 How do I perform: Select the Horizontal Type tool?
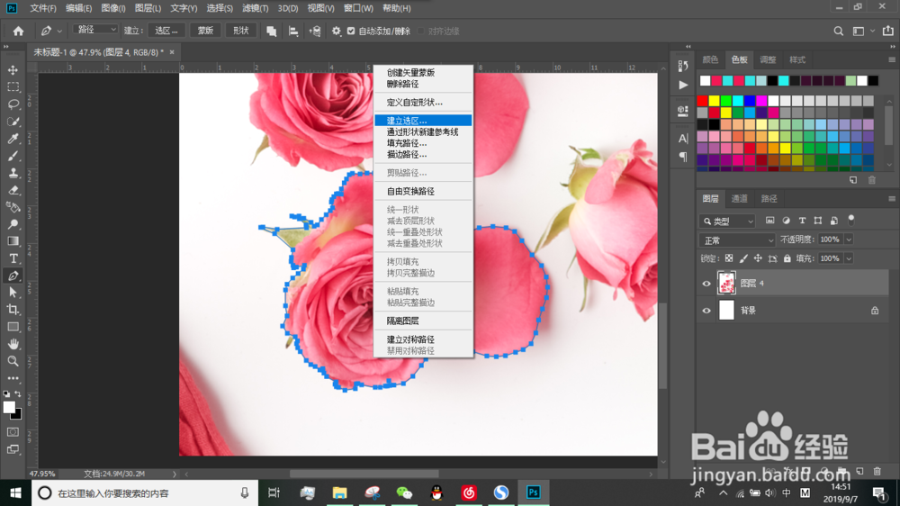13,258
